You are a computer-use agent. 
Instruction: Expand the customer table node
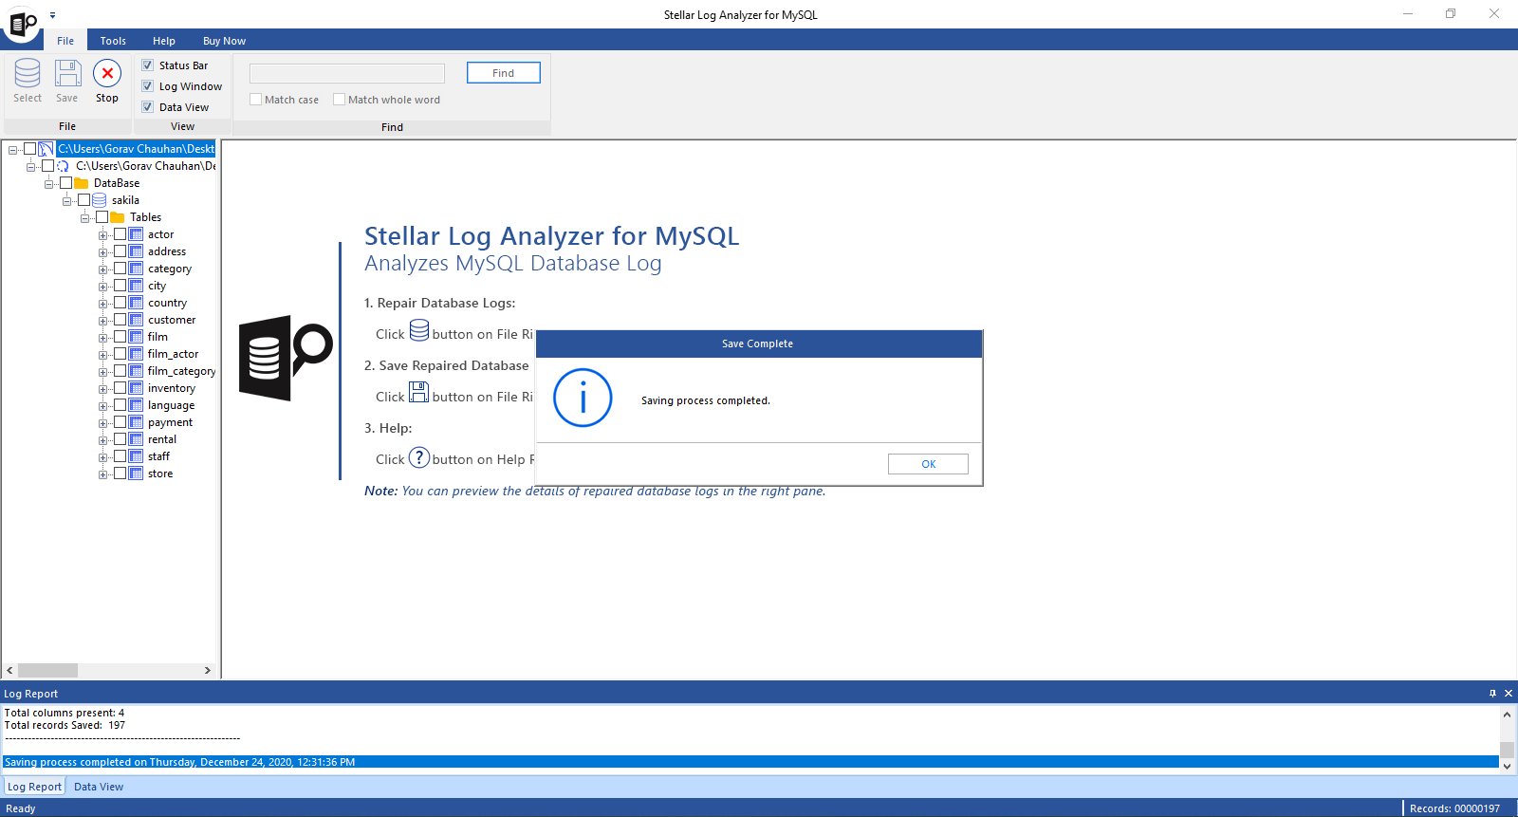[x=103, y=321]
